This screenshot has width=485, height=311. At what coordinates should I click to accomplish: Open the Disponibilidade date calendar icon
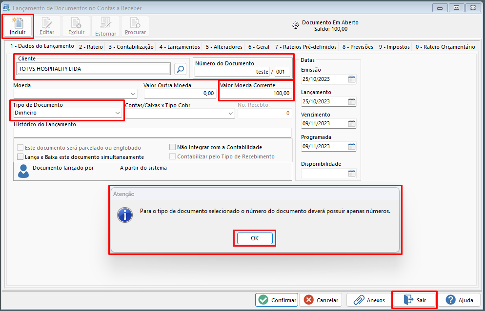[x=352, y=173]
